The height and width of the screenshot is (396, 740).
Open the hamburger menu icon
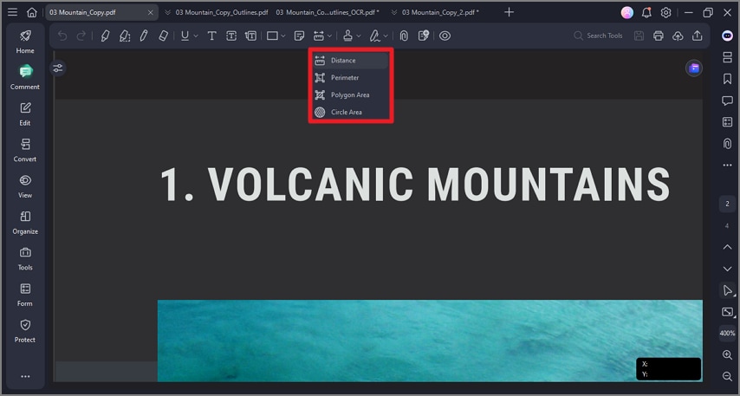click(13, 12)
